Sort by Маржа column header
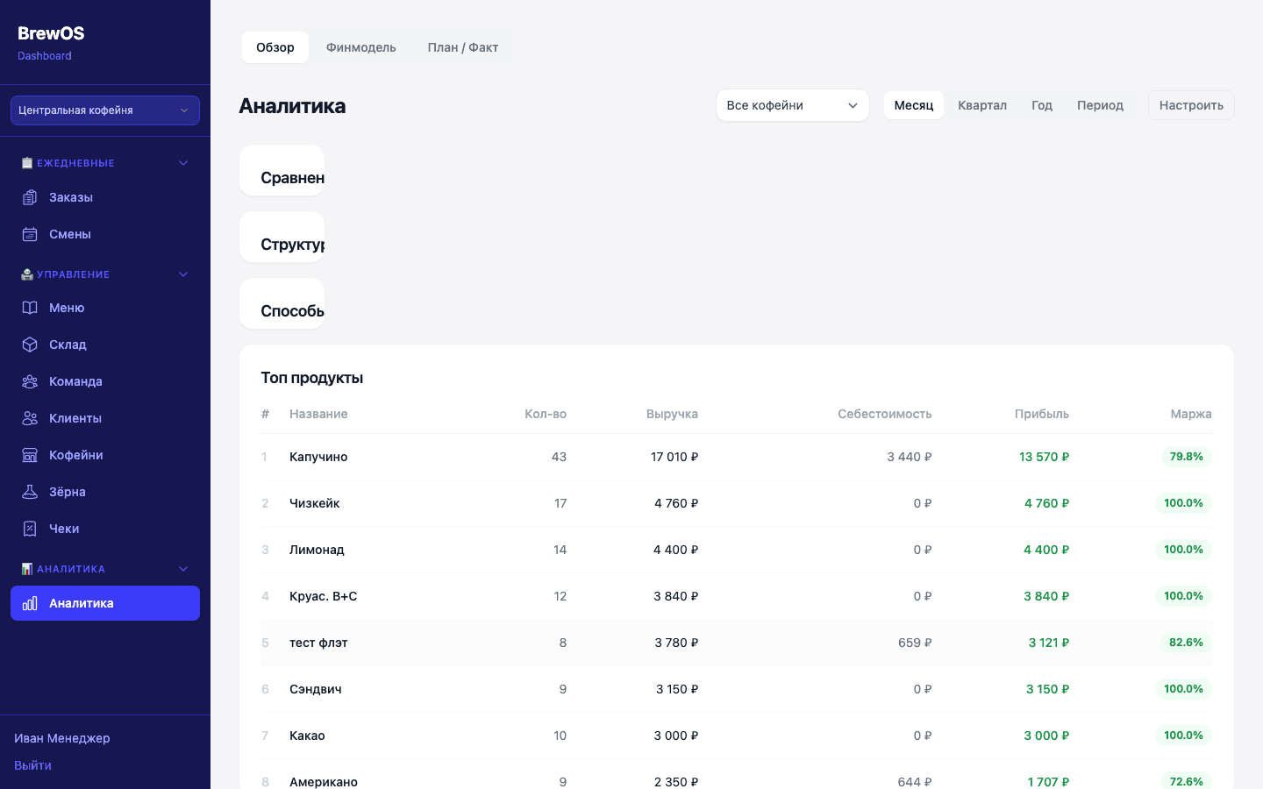 [1191, 414]
